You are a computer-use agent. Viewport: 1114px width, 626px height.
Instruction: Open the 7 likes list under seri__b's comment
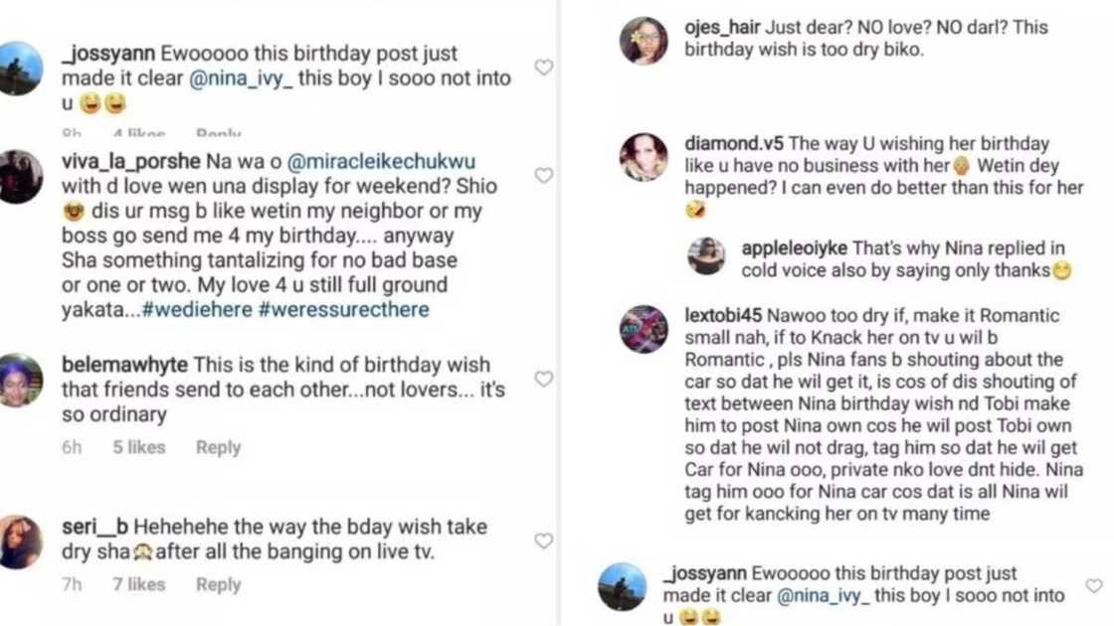pos(137,585)
